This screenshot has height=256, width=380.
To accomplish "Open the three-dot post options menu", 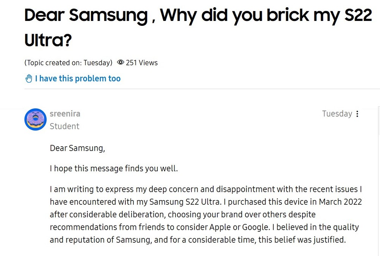I will coord(357,114).
